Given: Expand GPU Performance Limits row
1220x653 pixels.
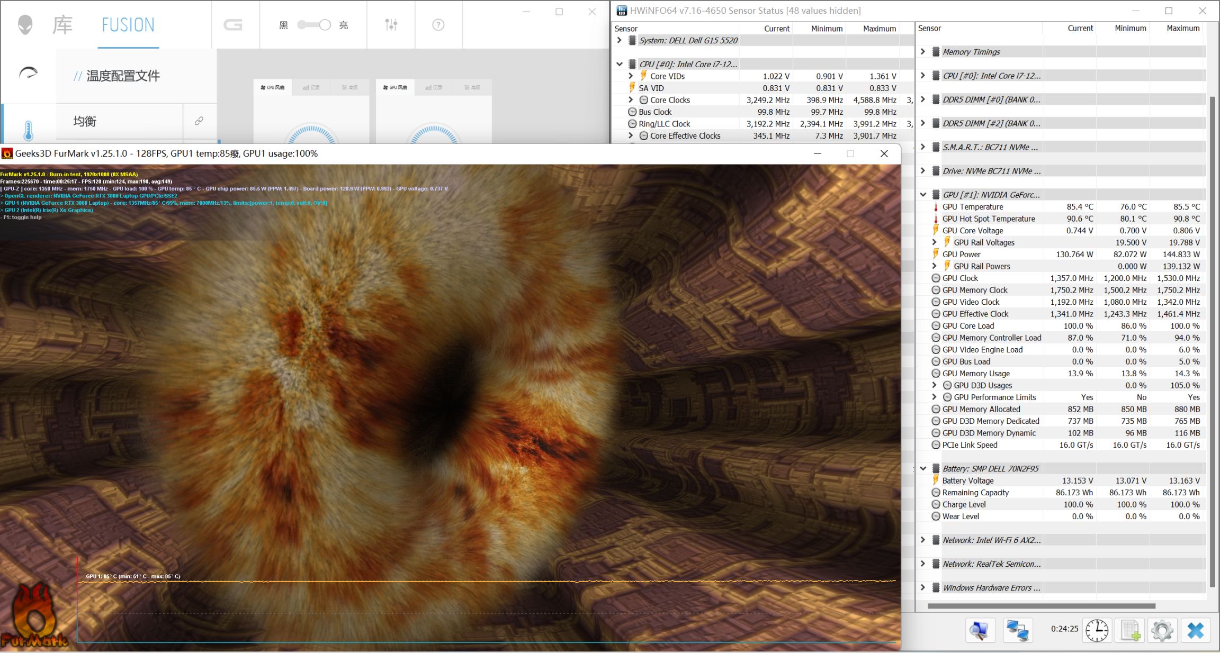Looking at the screenshot, I should [x=934, y=397].
